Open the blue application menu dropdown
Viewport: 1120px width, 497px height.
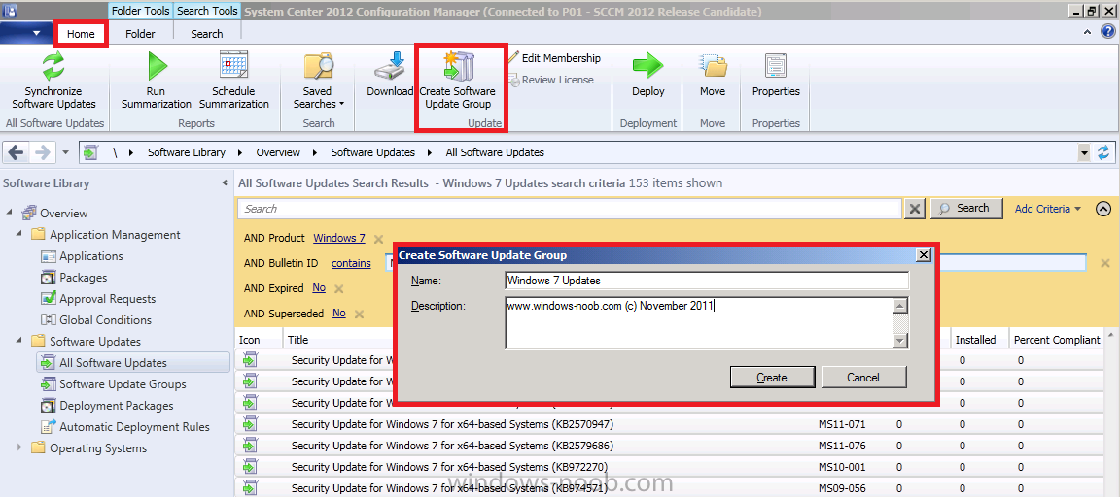(27, 33)
